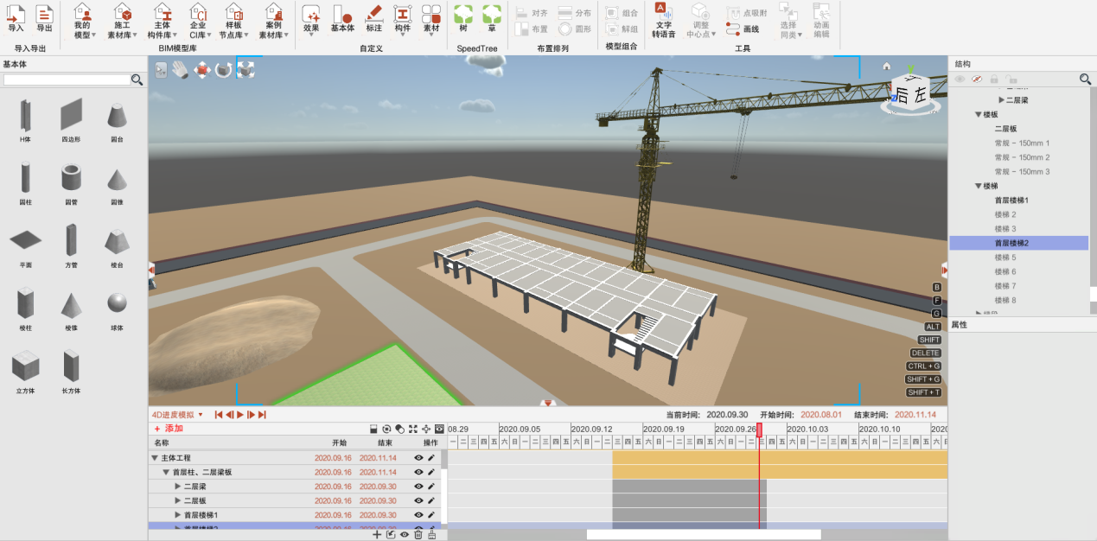Image resolution: width=1097 pixels, height=541 pixels.
Task: Hide the 首层楼梯1 row via its eye icon
Action: tap(418, 515)
